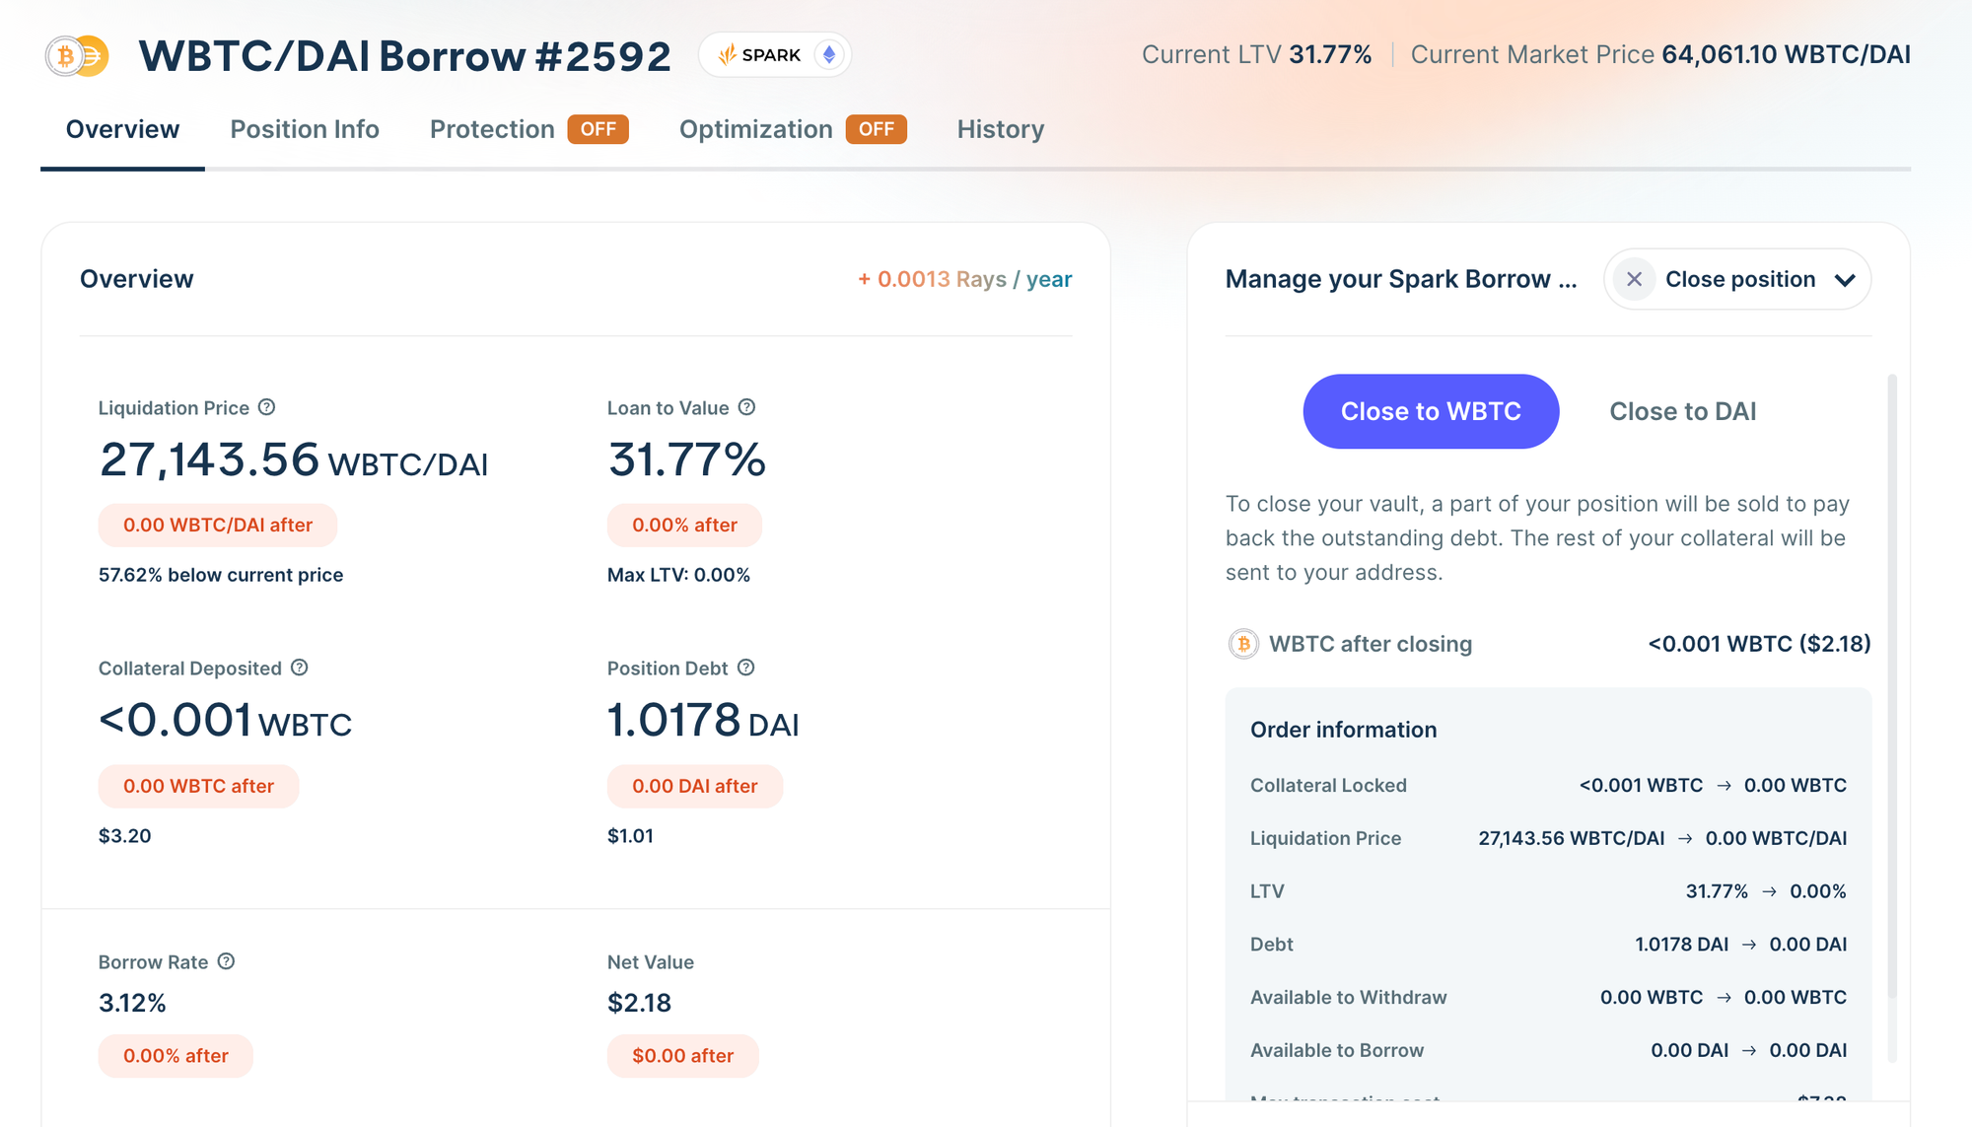Click the WBTC coin icon by after closing

click(1243, 644)
